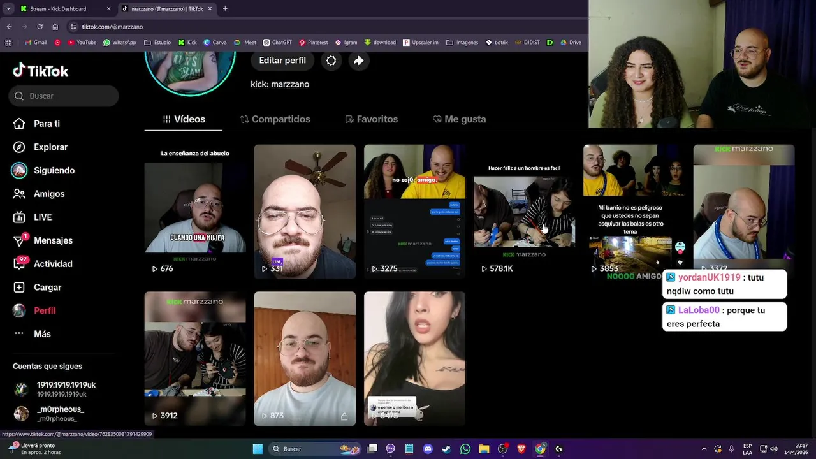Open the TikTok logo home link
This screenshot has width=816, height=459.
pyautogui.click(x=40, y=71)
